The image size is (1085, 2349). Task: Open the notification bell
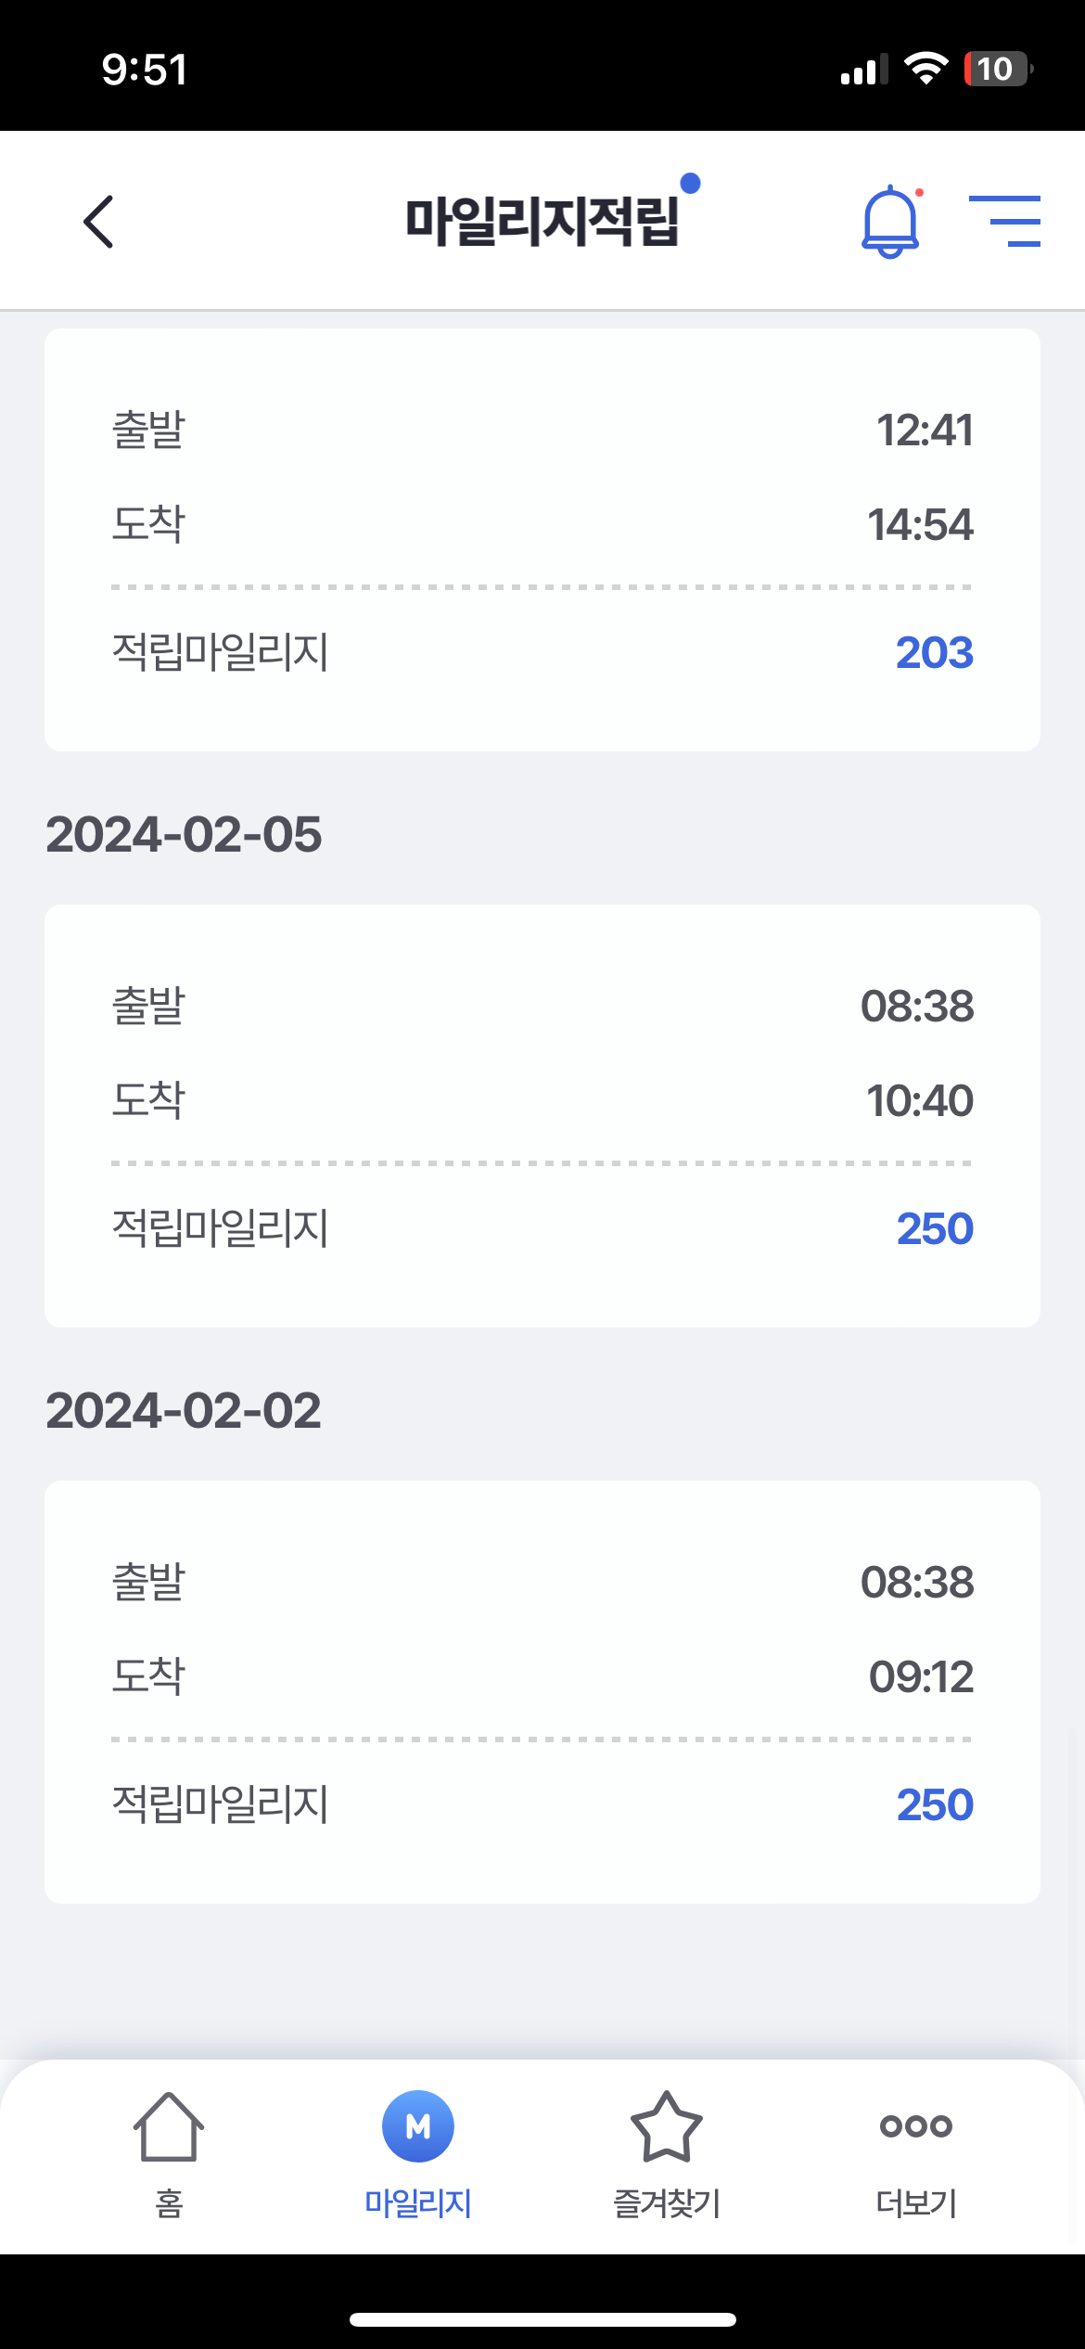(890, 222)
